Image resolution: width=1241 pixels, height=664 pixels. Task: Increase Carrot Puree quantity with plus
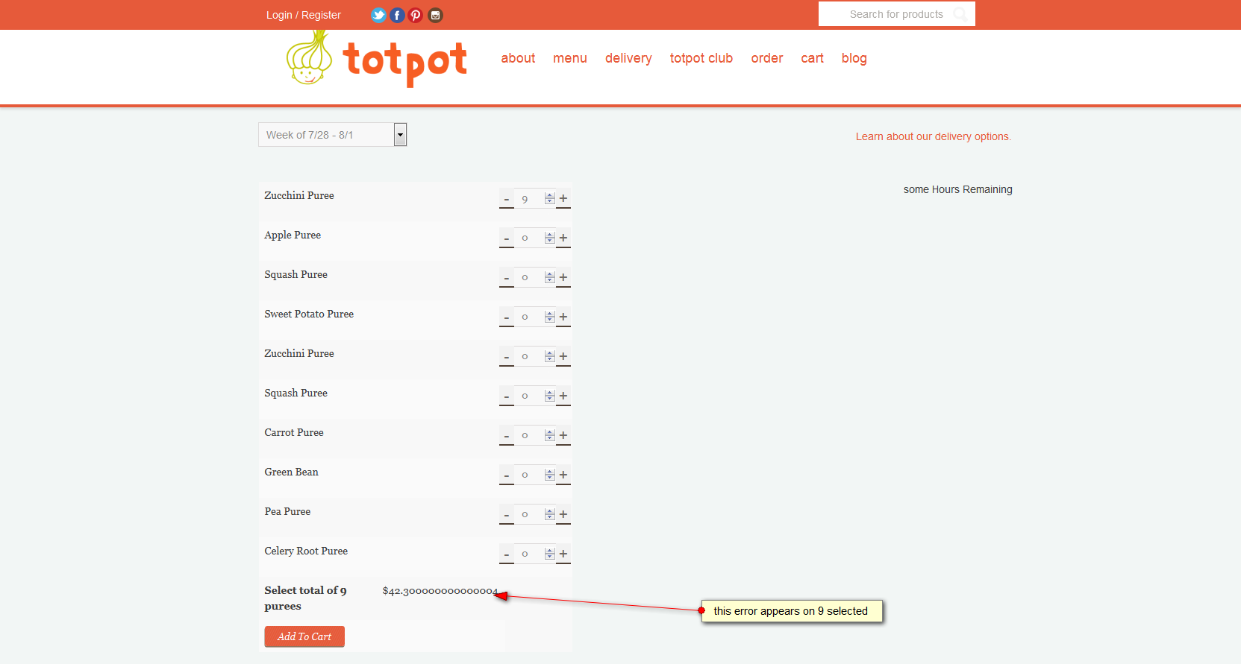point(563,436)
